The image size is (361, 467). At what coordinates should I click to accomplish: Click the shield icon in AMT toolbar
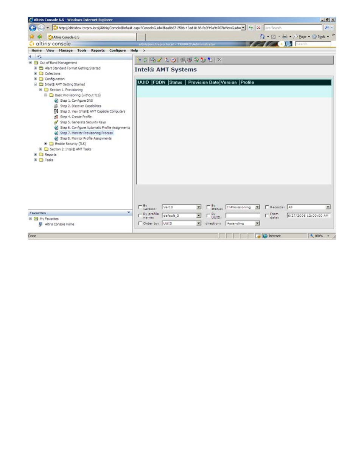(190, 60)
